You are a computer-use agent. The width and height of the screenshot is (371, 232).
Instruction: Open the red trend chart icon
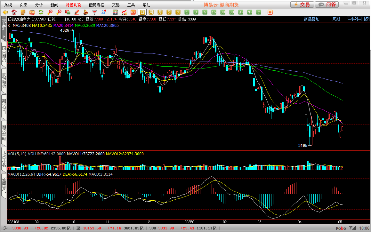coord(124,12)
